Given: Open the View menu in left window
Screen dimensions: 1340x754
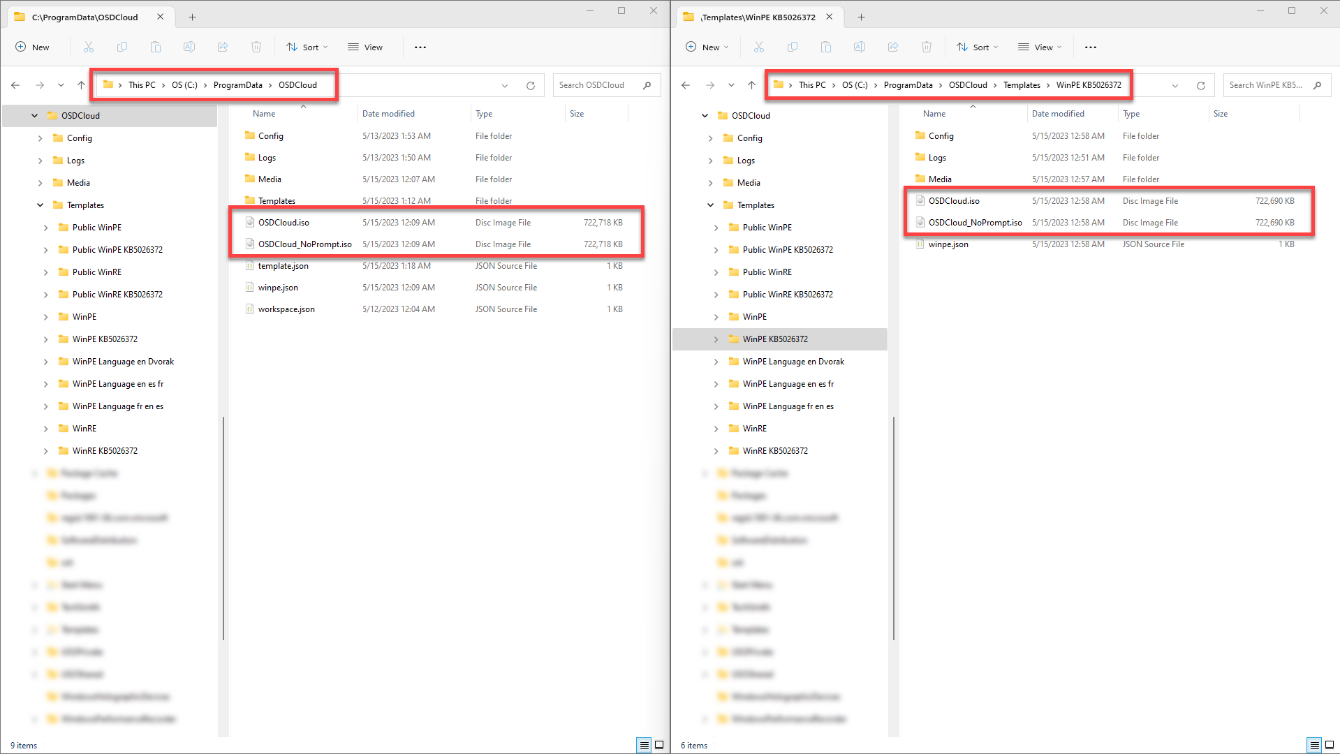Looking at the screenshot, I should 365,47.
